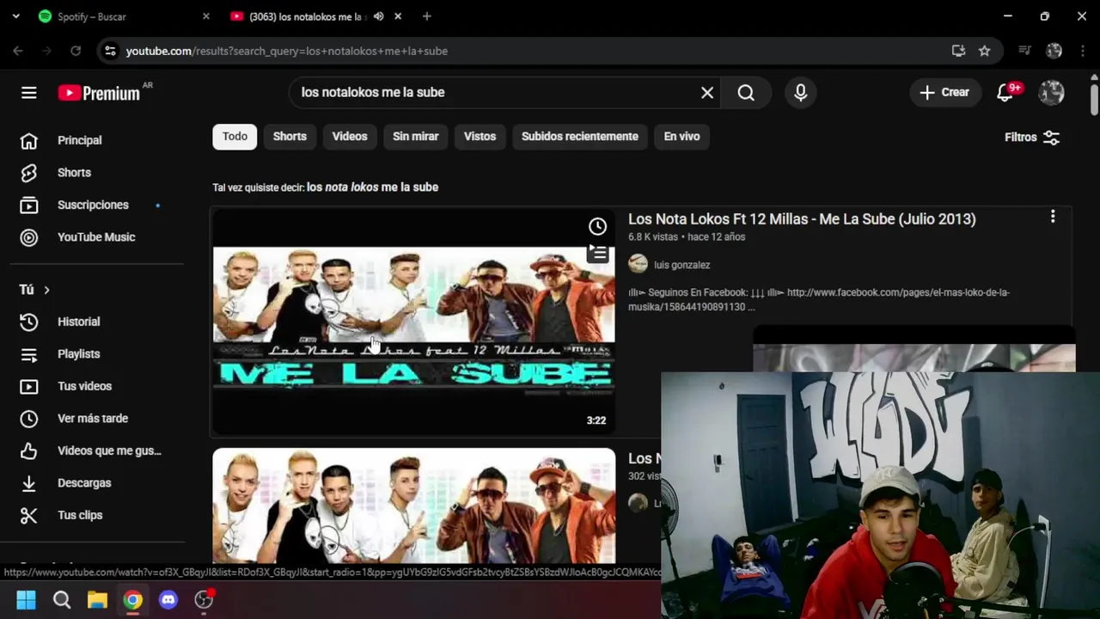Open the Chrome profile avatar
Screen dimensions: 1100x619
pyautogui.click(x=1054, y=51)
